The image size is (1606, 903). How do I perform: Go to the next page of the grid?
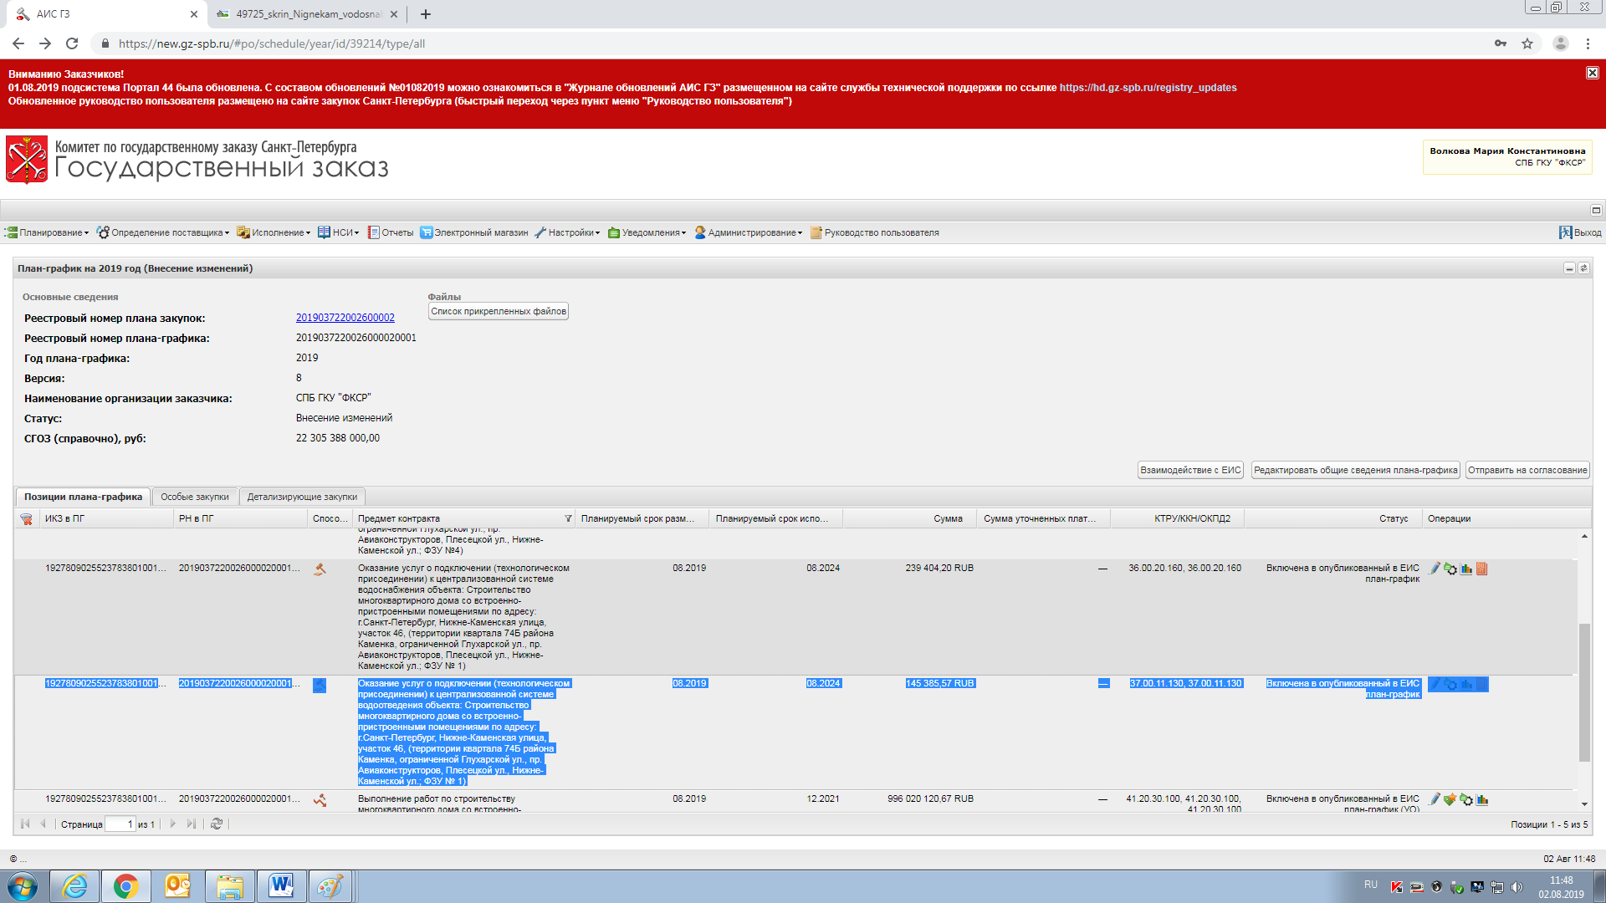click(x=172, y=824)
